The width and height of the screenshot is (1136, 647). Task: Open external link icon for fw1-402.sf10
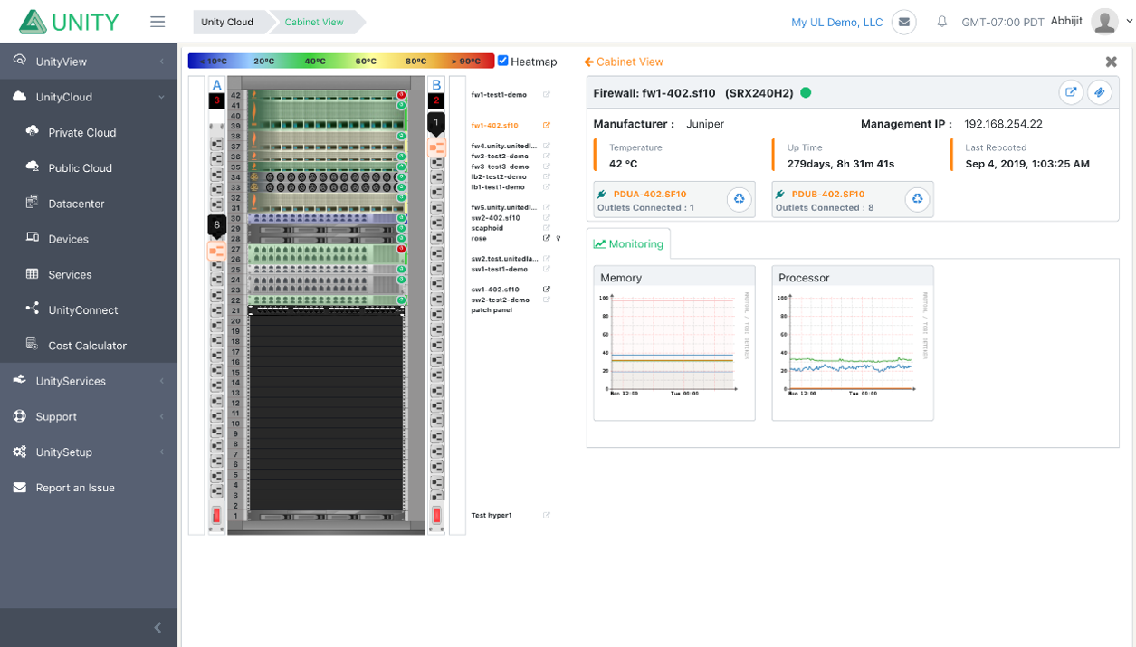click(547, 126)
